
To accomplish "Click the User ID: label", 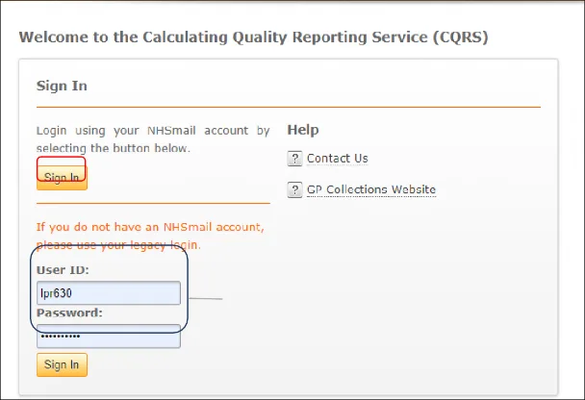I will click(63, 270).
